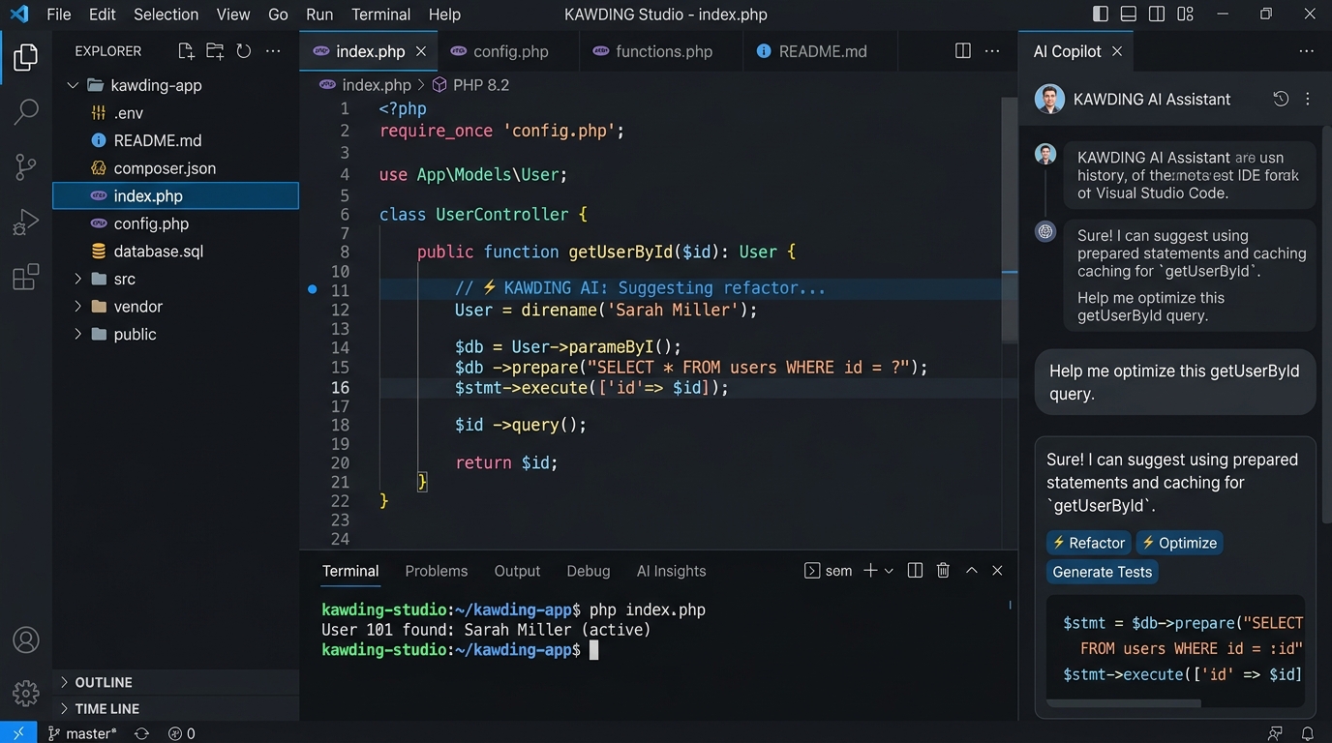Screen dimensions: 1332x743
Task: Synchronize changes in status bar
Action: [142, 733]
